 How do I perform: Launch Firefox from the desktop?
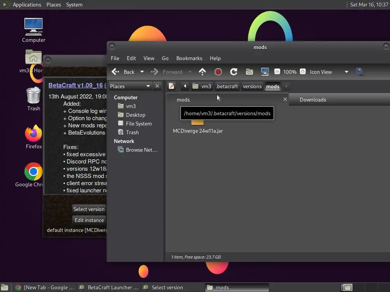pos(34,137)
